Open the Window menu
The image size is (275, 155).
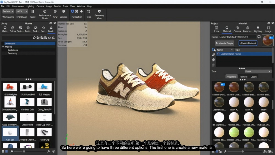tap(81, 6)
